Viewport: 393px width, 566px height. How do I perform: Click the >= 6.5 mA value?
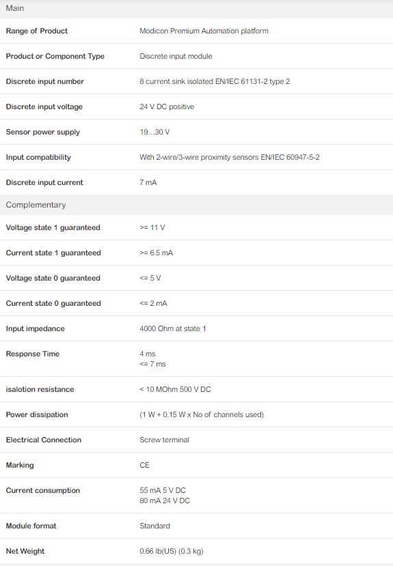(156, 253)
